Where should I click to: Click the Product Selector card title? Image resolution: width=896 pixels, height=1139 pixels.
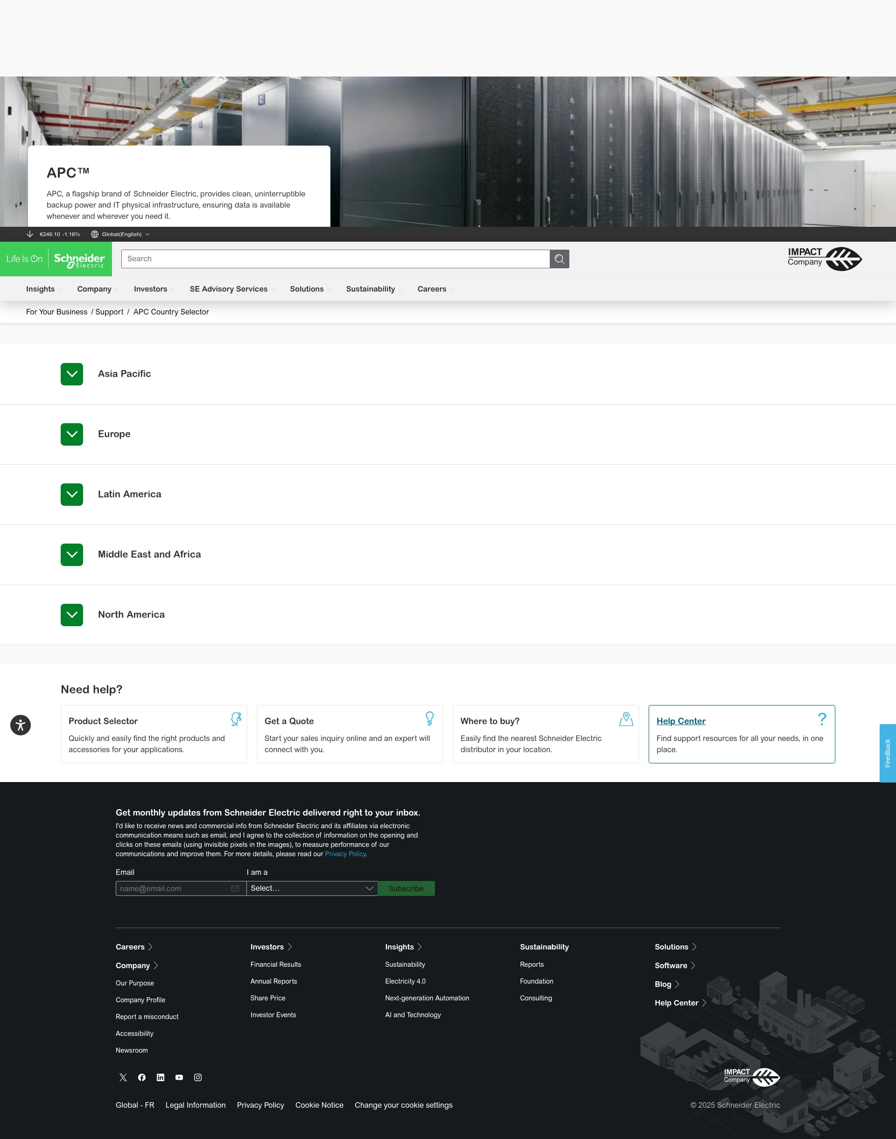(x=103, y=721)
